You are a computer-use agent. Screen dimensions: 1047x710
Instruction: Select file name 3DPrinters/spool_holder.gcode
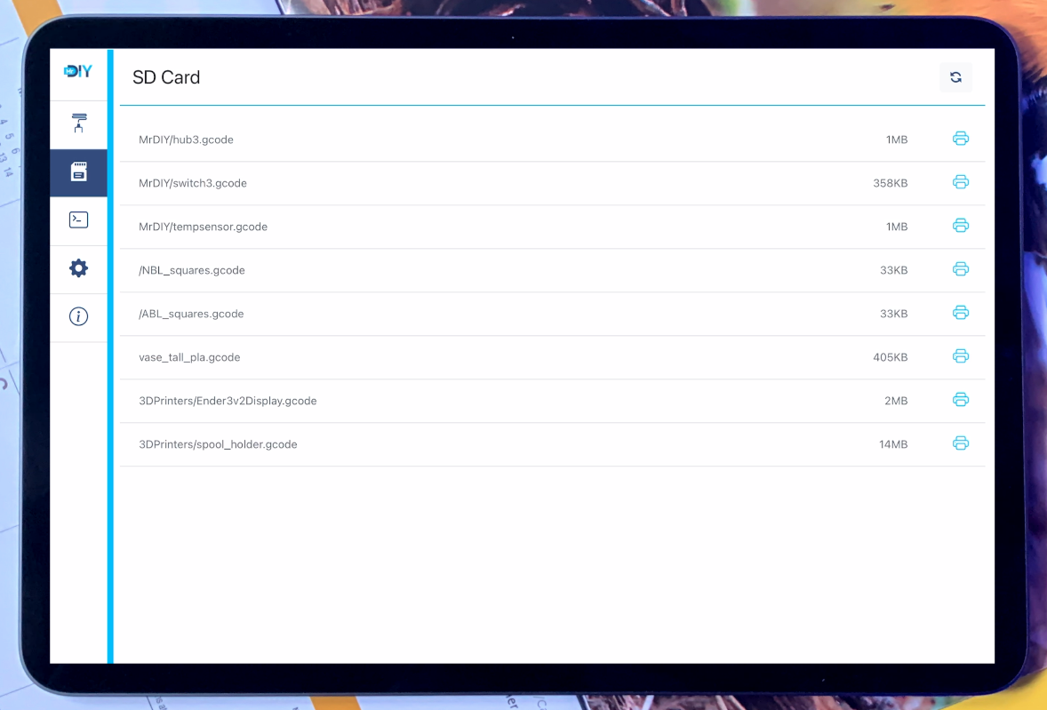(218, 444)
